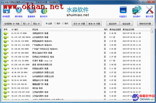The height and width of the screenshot is (103, 156).
Task: Open 自动换IP monitor icon
Action: [x=137, y=10]
